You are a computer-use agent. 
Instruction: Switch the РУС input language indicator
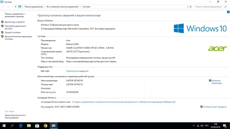tap(207, 126)
